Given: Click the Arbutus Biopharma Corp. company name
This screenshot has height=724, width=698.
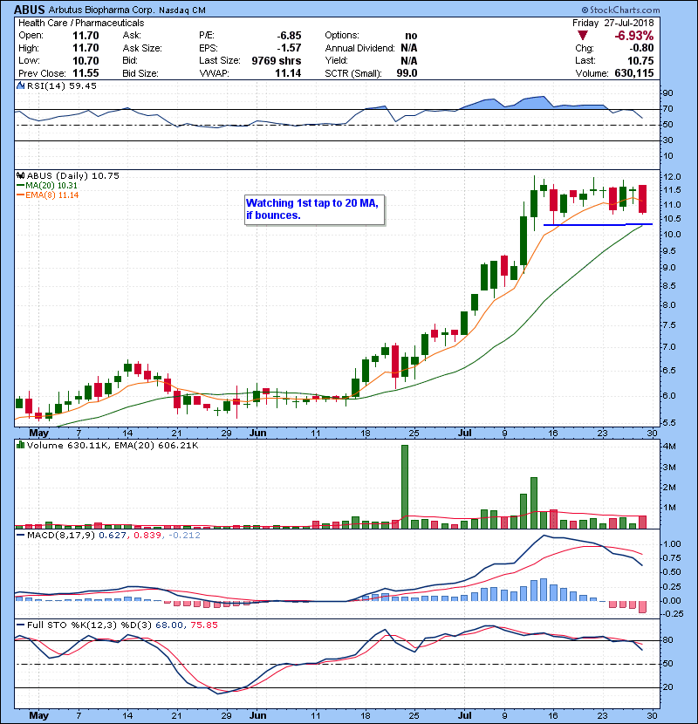Looking at the screenshot, I should click(101, 10).
